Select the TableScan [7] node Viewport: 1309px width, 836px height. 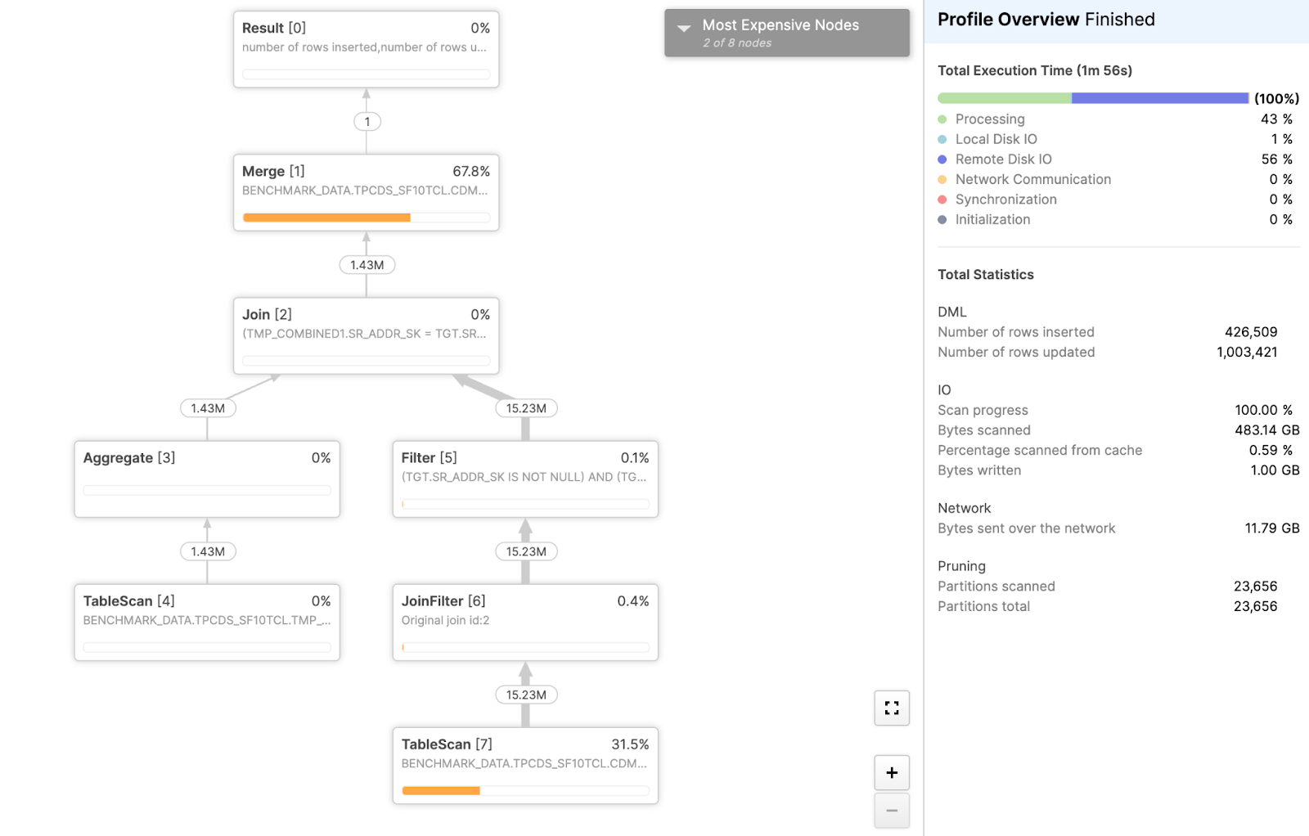pos(525,764)
